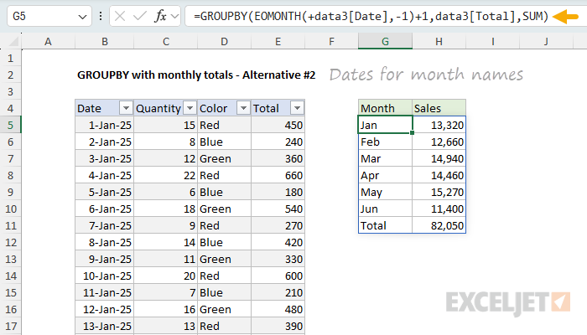Select the 13-Jan-25 date cell
The width and height of the screenshot is (587, 335).
tap(105, 326)
